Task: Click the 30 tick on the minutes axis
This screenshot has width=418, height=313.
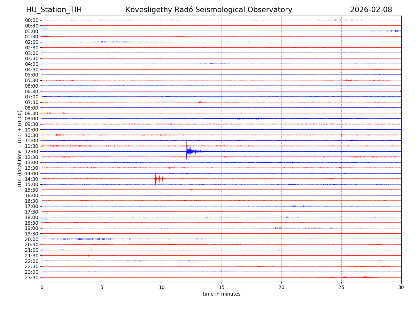Action: [401, 287]
